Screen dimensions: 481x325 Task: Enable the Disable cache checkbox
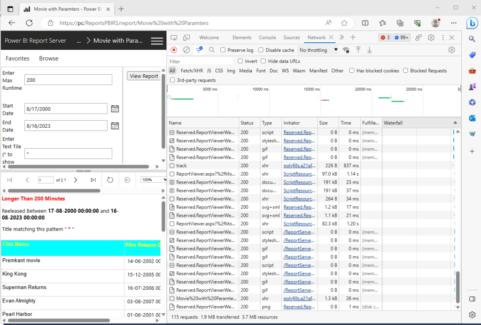(x=261, y=50)
